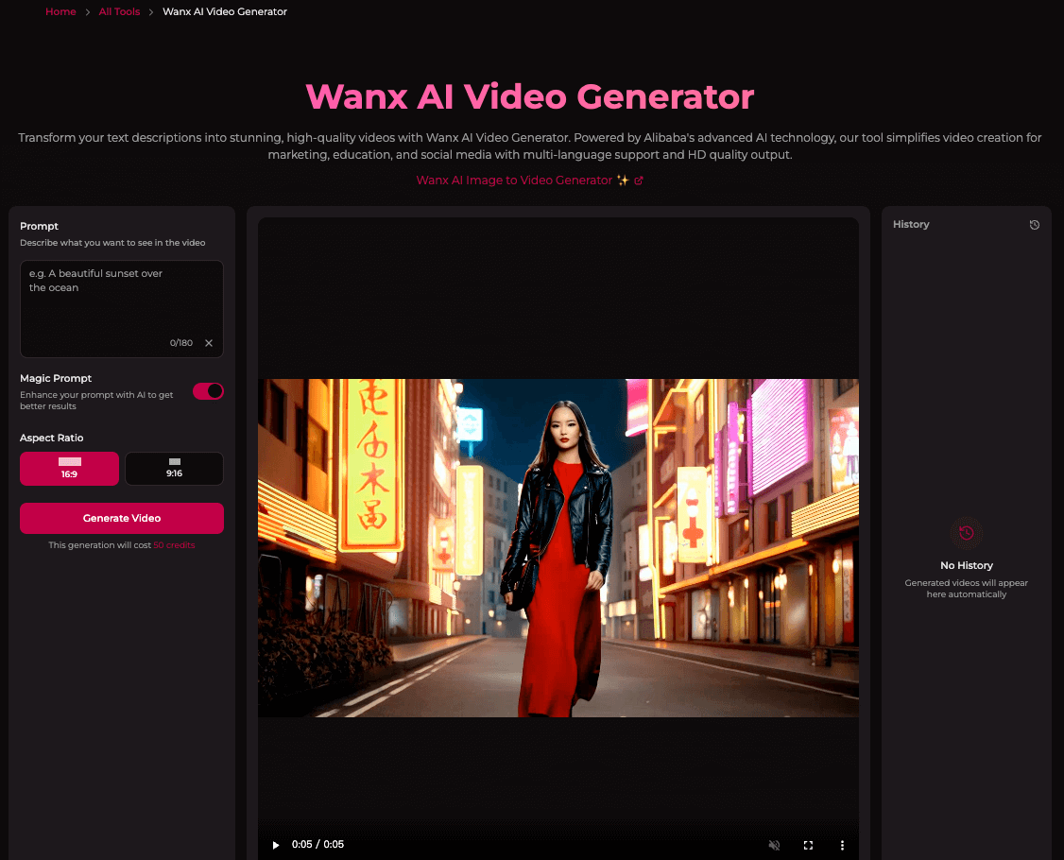Click the History panel heading
The height and width of the screenshot is (860, 1064).
pyautogui.click(x=911, y=224)
